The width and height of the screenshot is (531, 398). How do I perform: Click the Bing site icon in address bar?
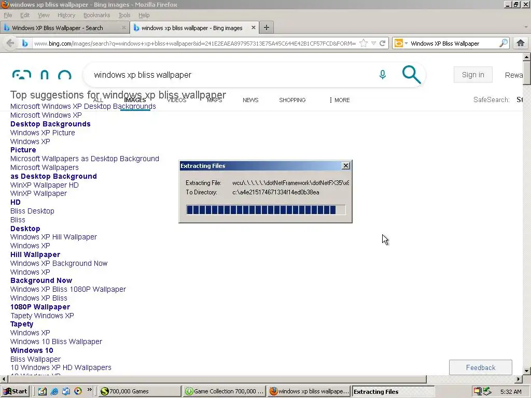pos(25,44)
